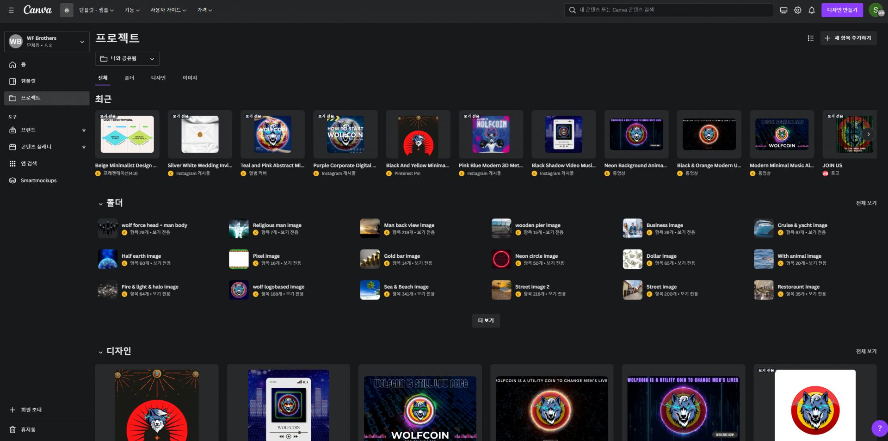The image size is (888, 441).
Task: Expand the 사용자 가이드 top menu
Action: tap(168, 10)
